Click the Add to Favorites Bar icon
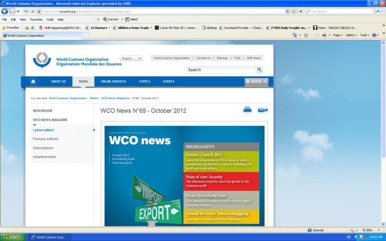The height and width of the screenshot is (241, 386). click(x=26, y=28)
